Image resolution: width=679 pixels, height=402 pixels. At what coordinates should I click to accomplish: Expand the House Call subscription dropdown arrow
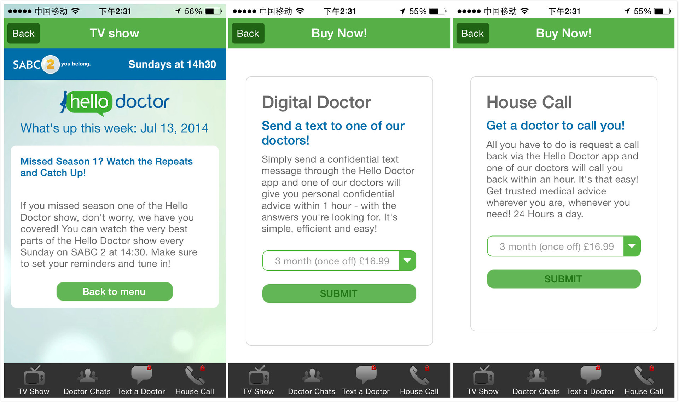point(632,246)
